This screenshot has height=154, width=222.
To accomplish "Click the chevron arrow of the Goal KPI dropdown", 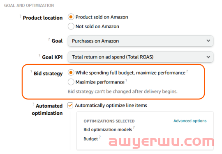I will coord(208,57).
